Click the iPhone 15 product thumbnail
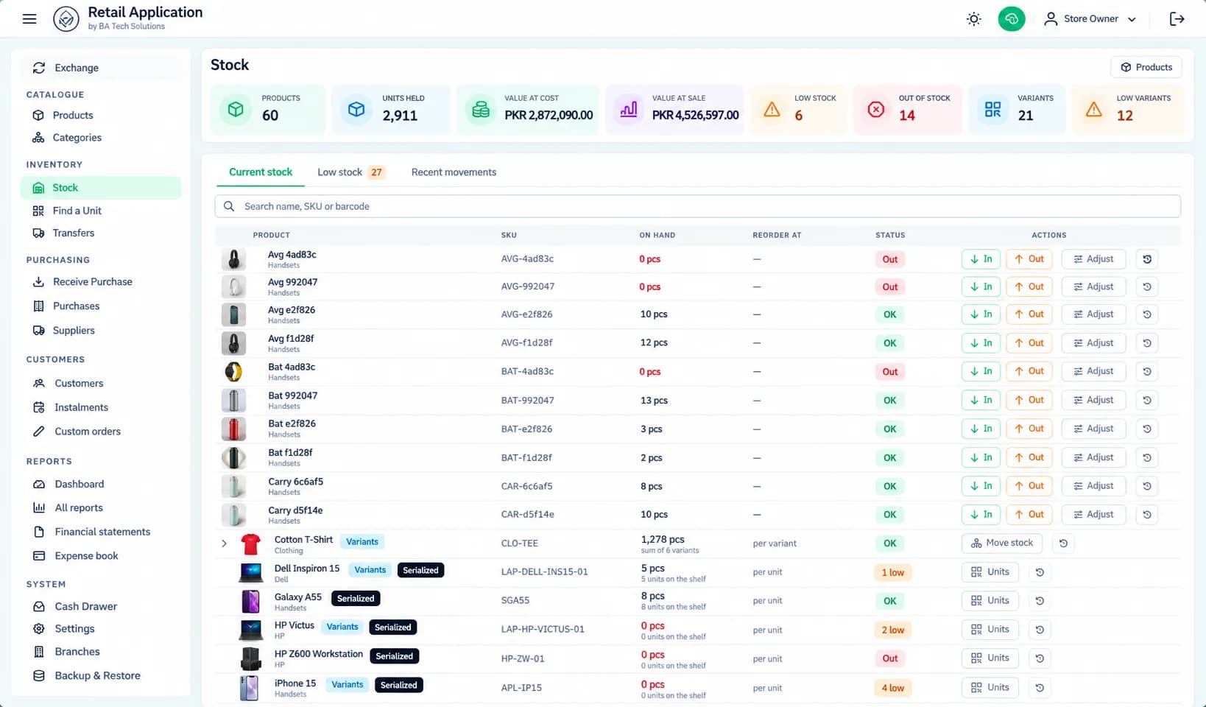Viewport: 1206px width, 707px height. click(250, 688)
